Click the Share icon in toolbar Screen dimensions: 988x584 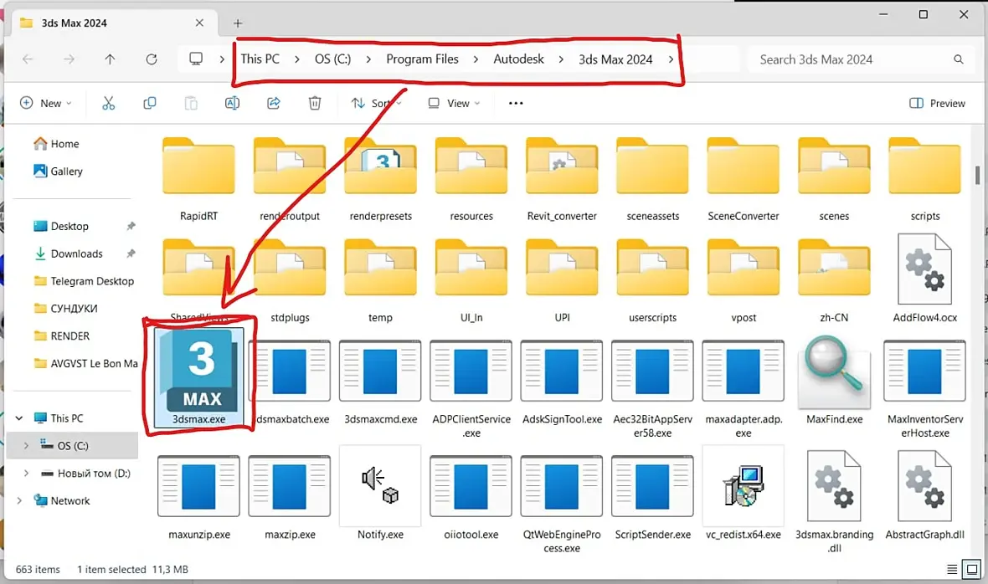point(274,103)
